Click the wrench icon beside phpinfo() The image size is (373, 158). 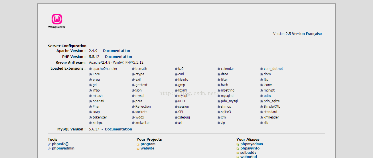point(49,144)
